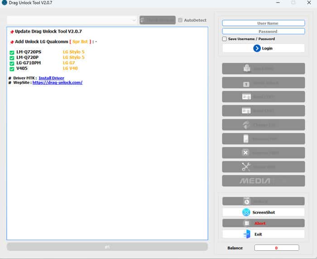
Task: Click the Balance label
Action: 235,248
